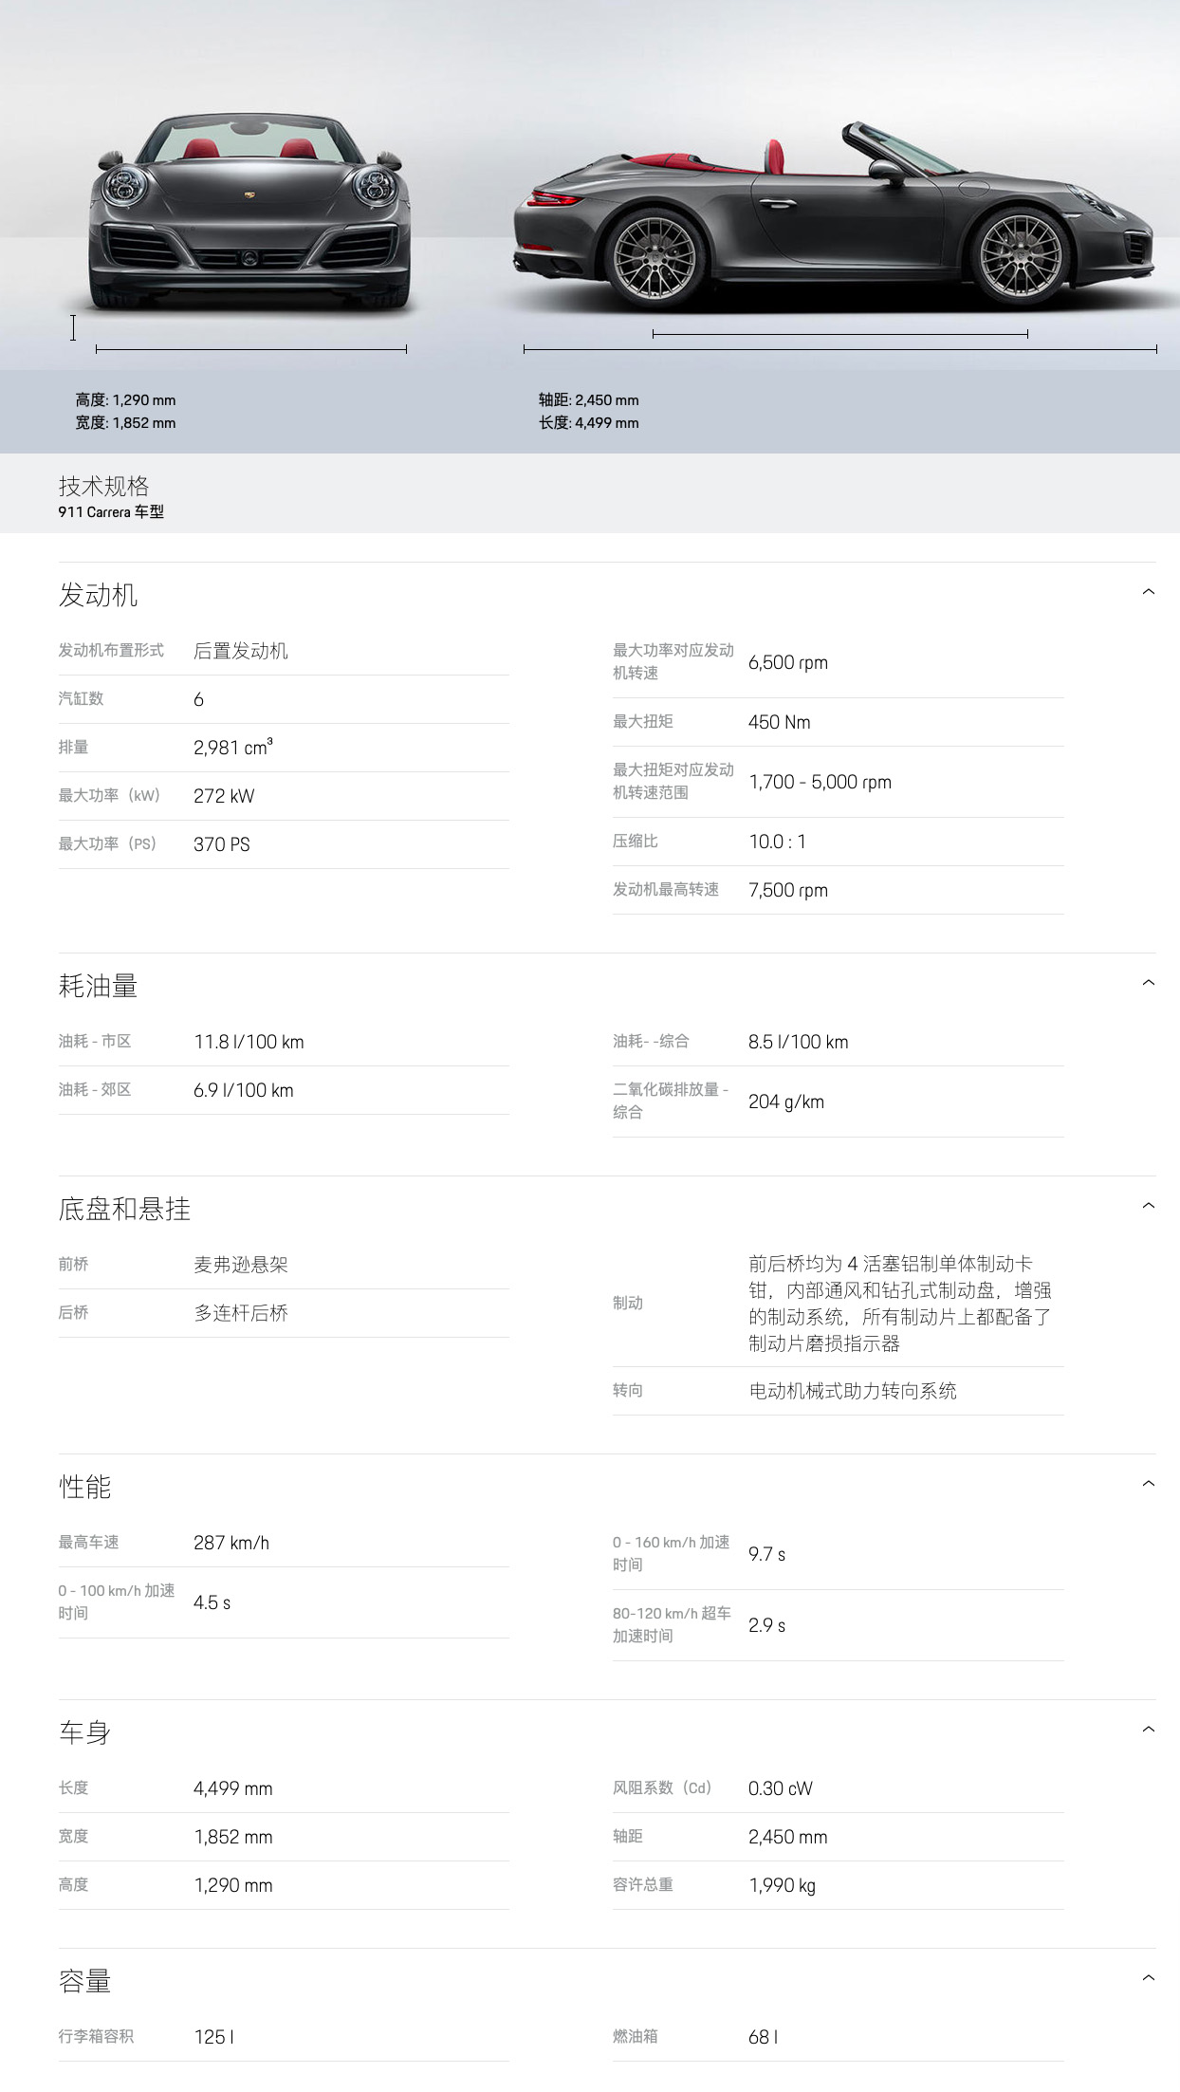This screenshot has height=2092, width=1180.
Task: Select the 1,852 mm value in 车身
Action: coord(233,1837)
